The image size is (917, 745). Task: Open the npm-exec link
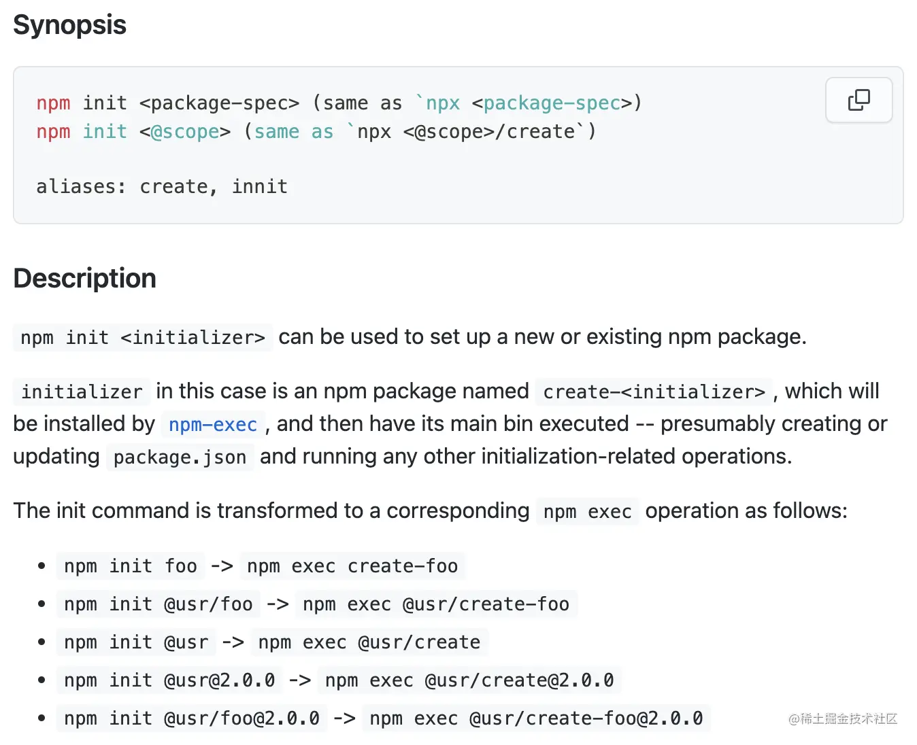212,425
